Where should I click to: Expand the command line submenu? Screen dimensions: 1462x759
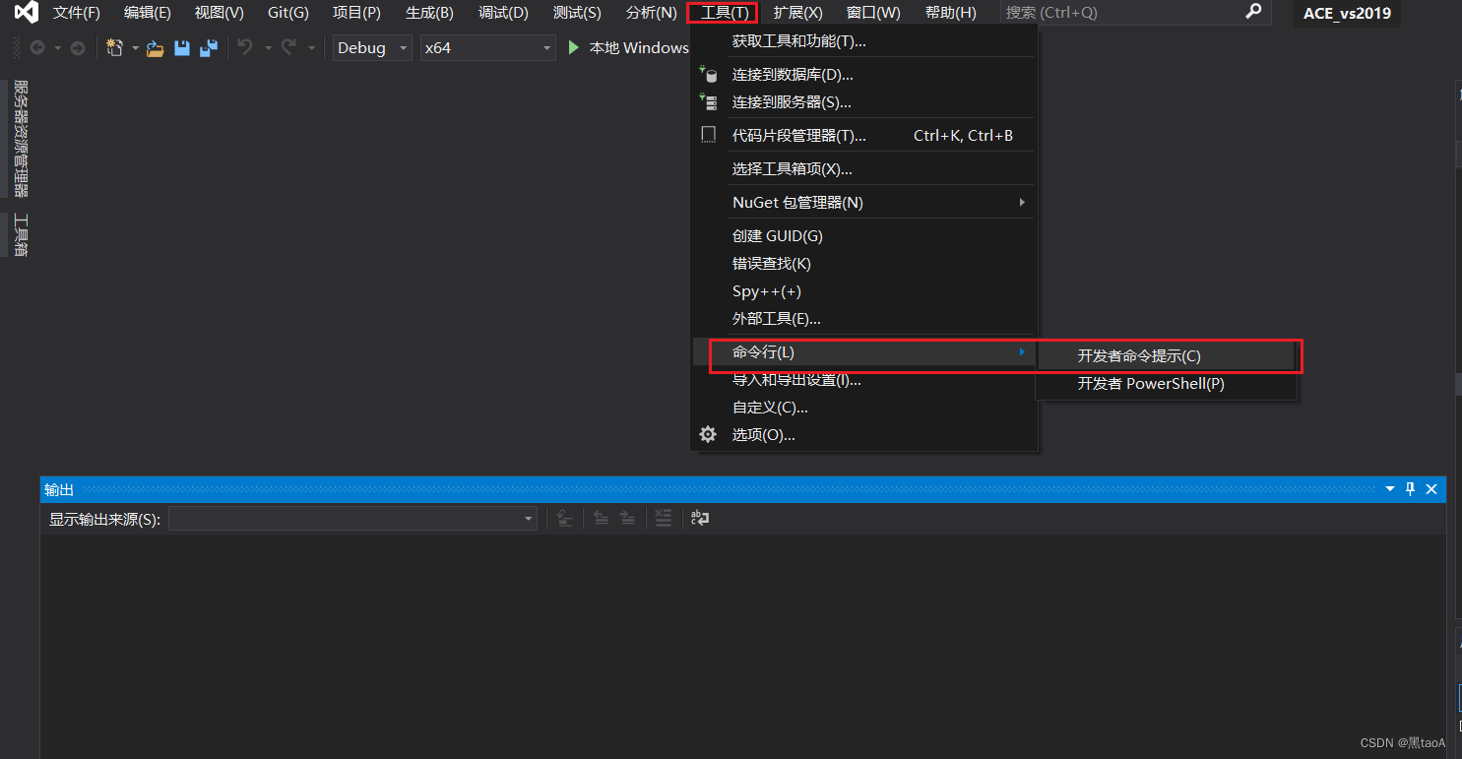coord(1022,351)
